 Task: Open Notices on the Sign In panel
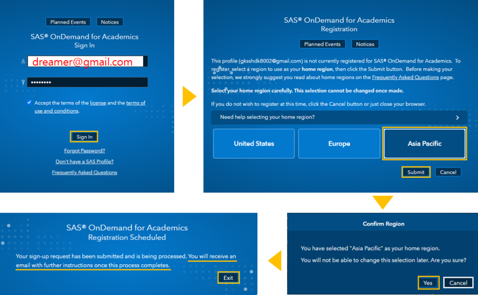[110, 22]
